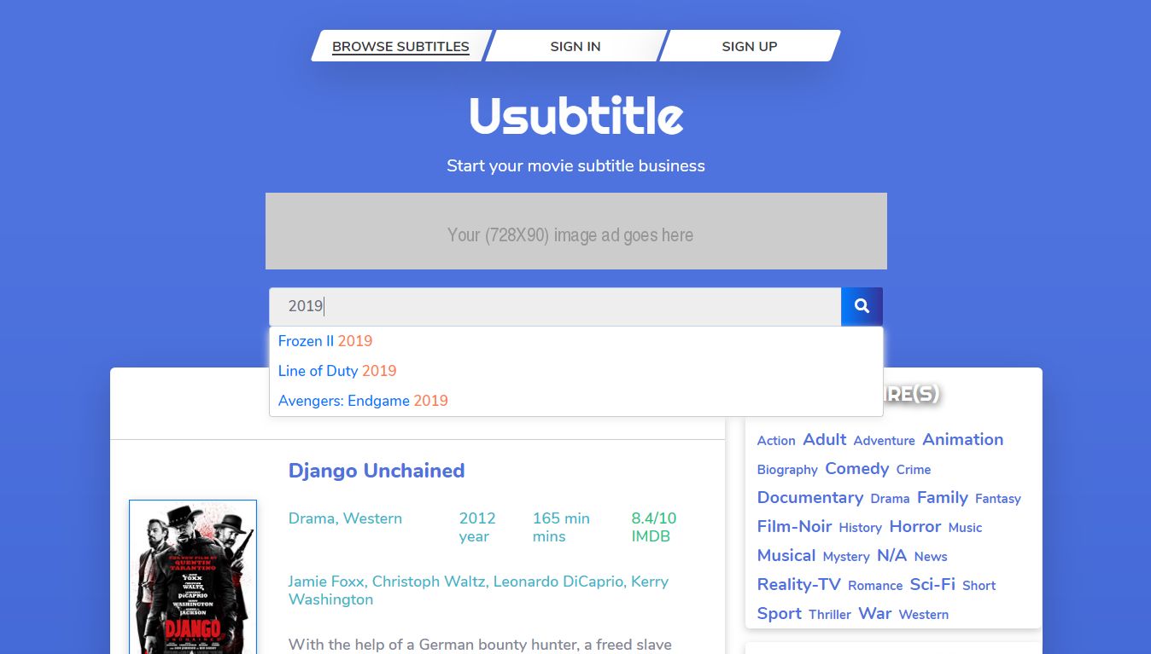Open the Film-Noir genre tag
The width and height of the screenshot is (1151, 654).
[794, 527]
